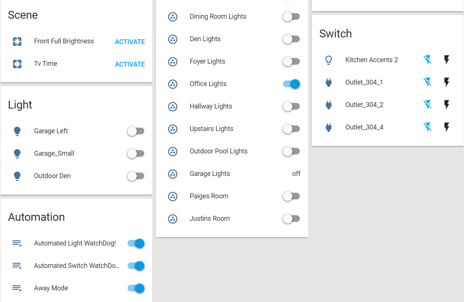The height and width of the screenshot is (302, 464).
Task: Disable the Automated Light WatchDog automation toggle
Action: 136,243
